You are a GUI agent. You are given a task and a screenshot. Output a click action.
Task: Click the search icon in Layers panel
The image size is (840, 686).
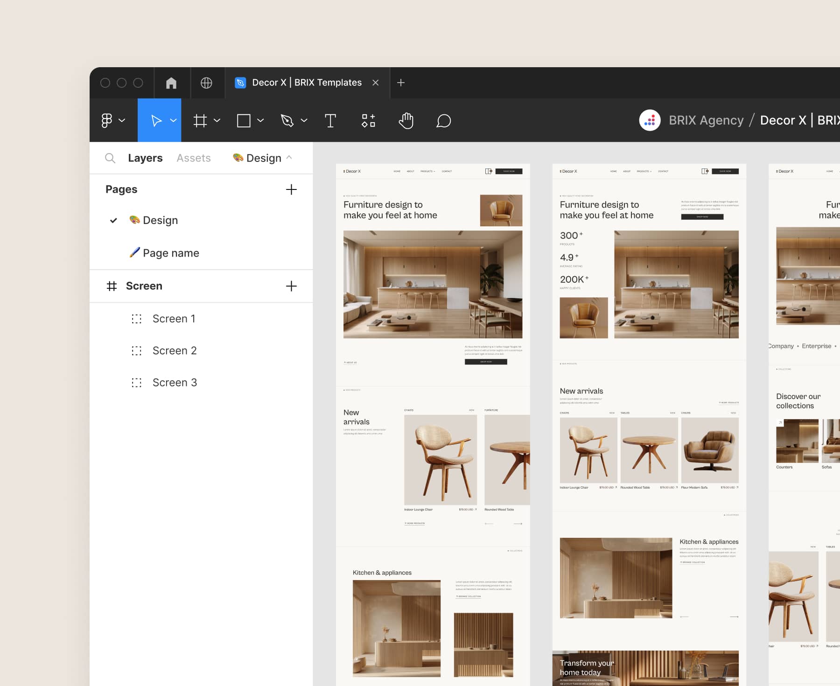pos(110,158)
